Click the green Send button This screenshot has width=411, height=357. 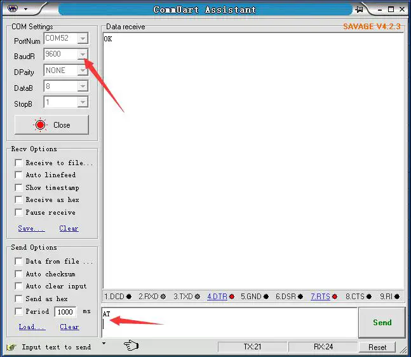tap(382, 323)
